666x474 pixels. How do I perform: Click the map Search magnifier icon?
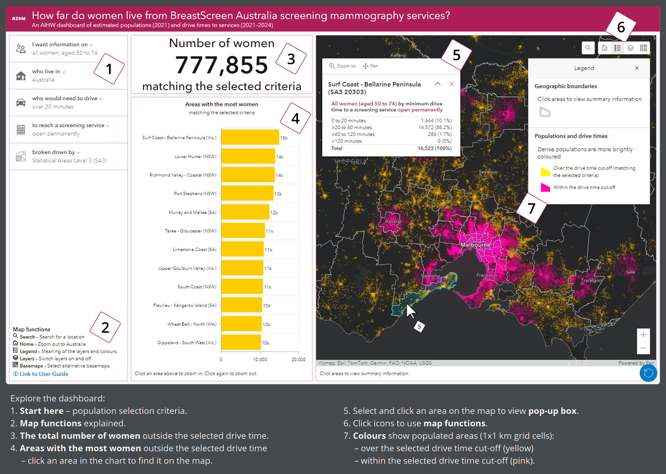[x=588, y=48]
